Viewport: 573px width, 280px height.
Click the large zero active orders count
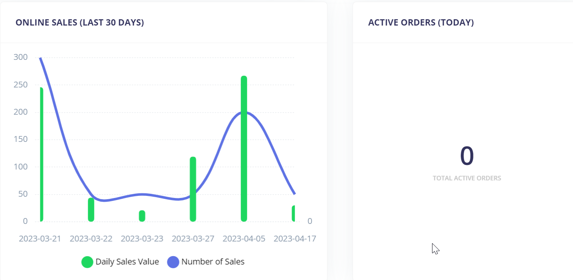click(x=467, y=156)
